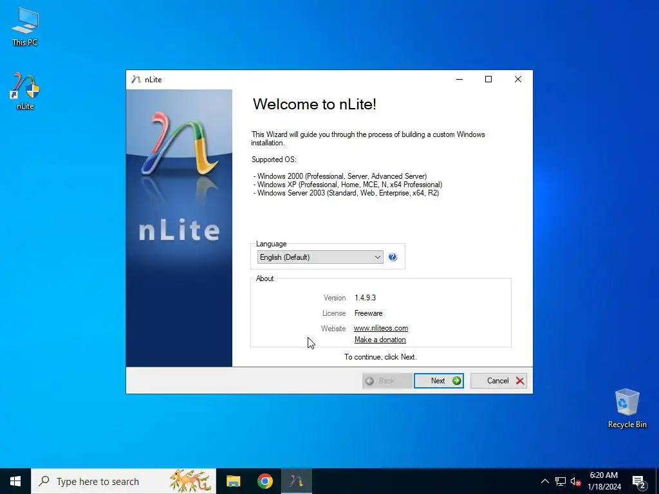Click the language help question mark icon
Screen dimensions: 659x494
[x=393, y=257]
